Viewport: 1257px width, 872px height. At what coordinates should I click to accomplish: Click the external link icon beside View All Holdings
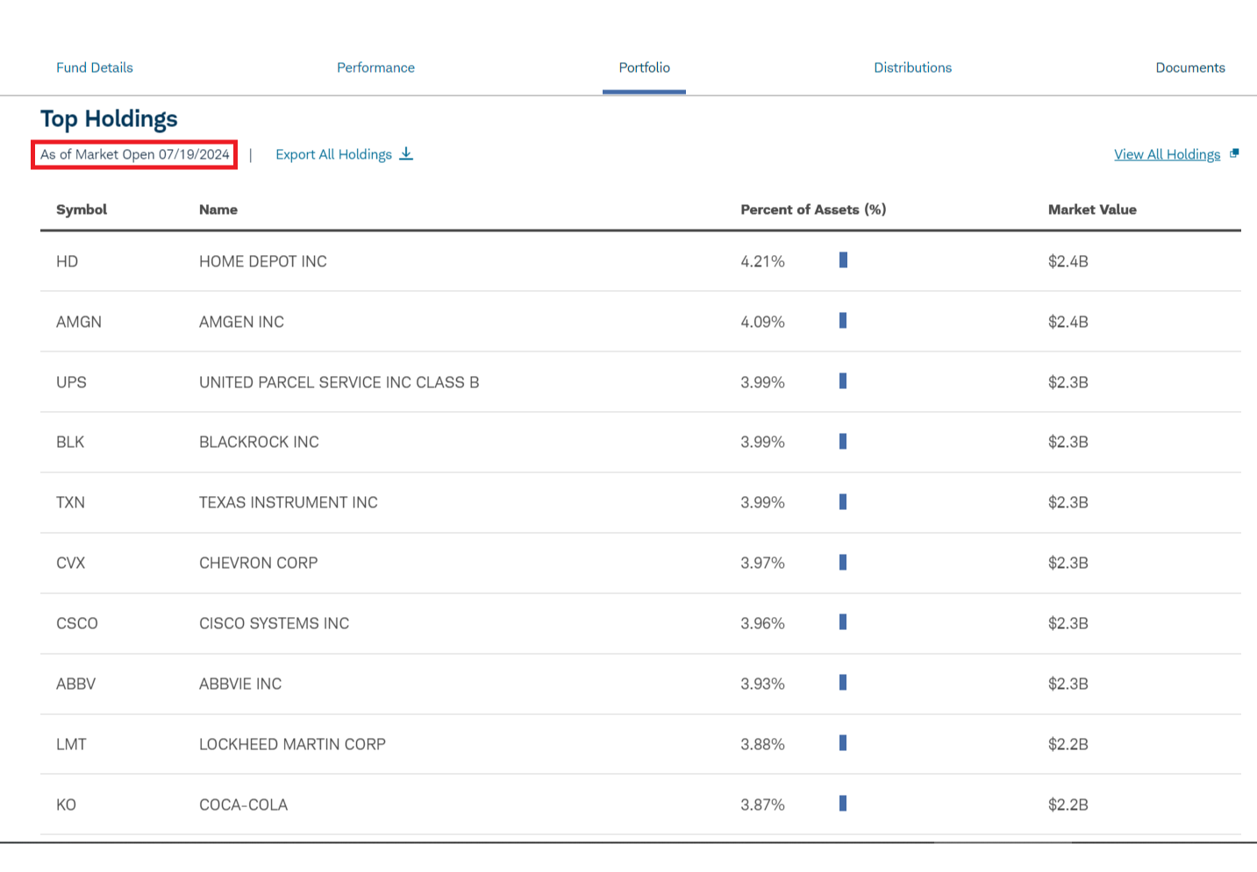click(x=1234, y=153)
